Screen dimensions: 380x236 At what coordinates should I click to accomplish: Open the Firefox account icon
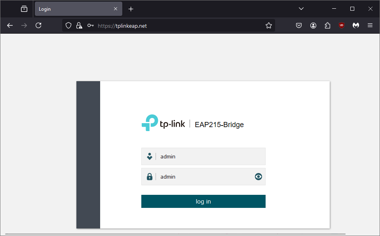click(x=313, y=25)
